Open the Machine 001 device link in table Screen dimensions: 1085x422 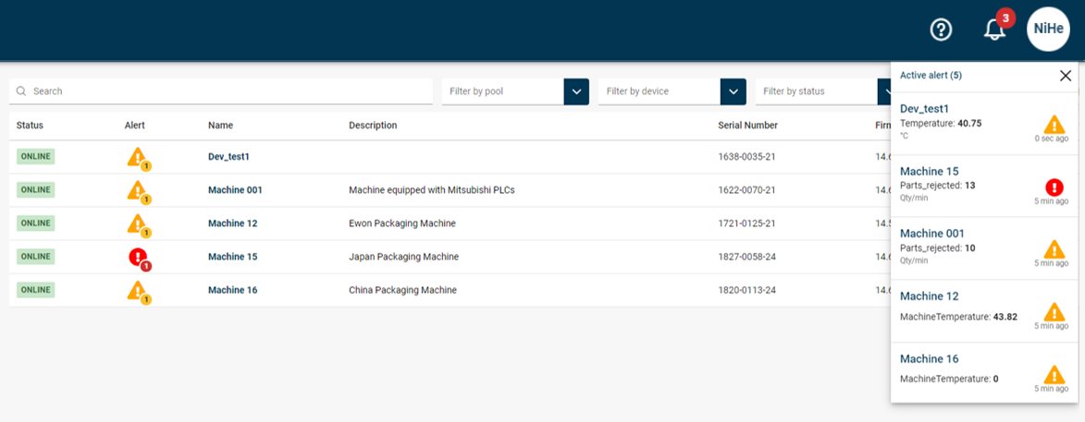coord(235,190)
